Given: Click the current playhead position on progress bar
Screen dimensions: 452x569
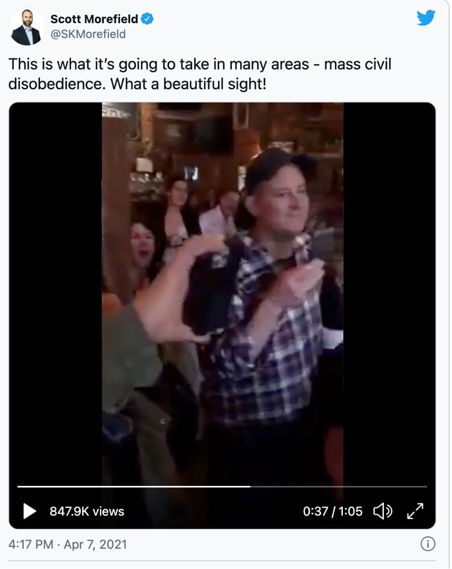Looking at the screenshot, I should tap(250, 486).
